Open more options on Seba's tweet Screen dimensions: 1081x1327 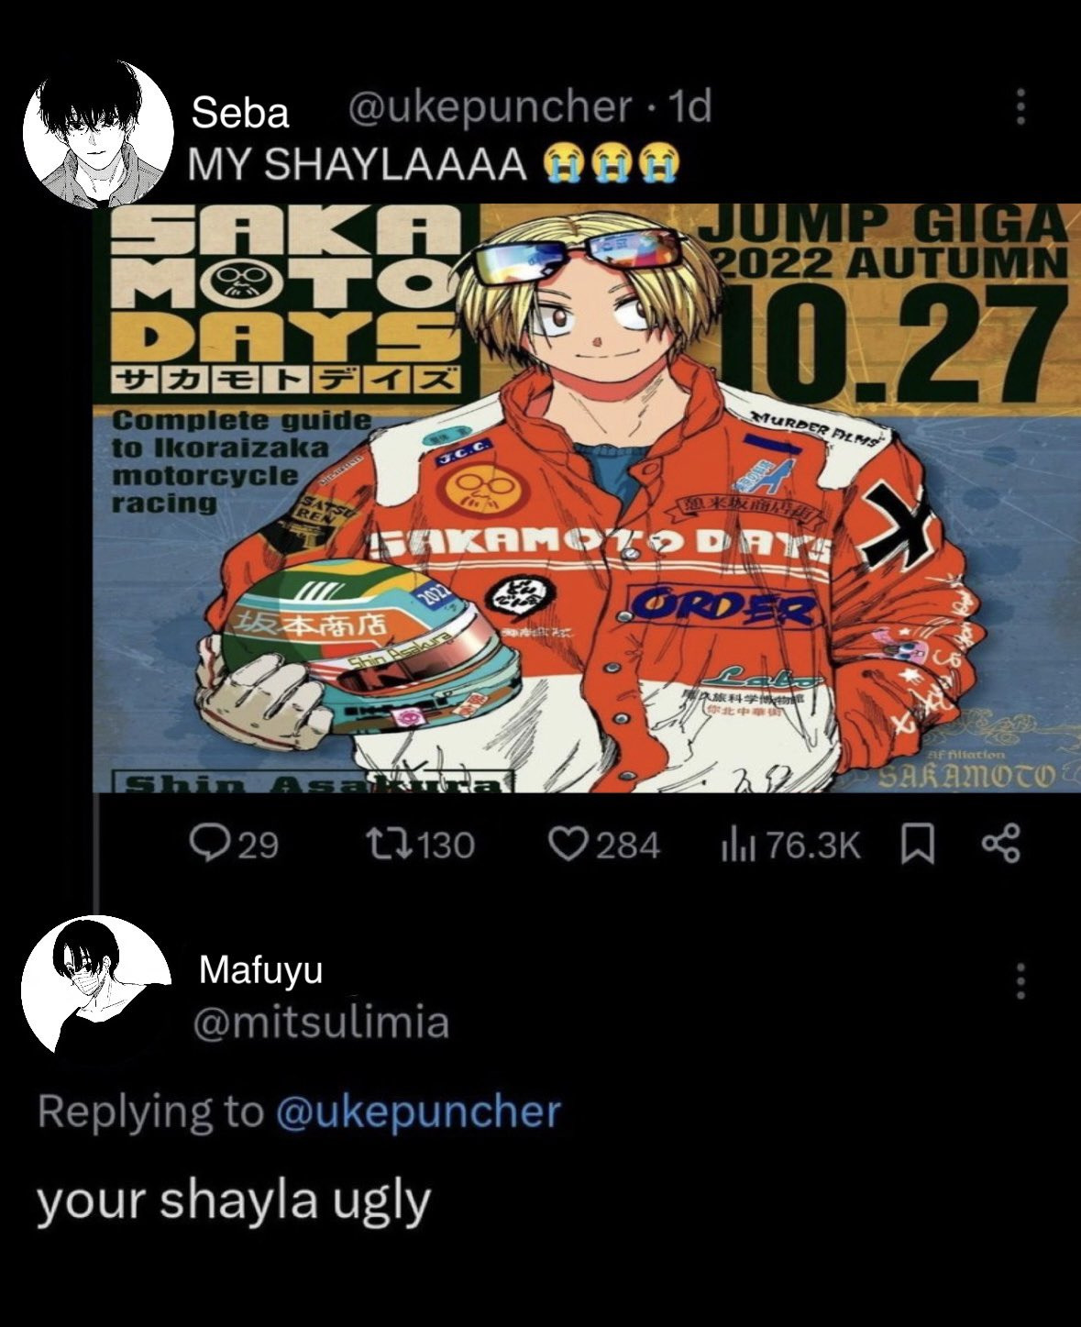click(x=1020, y=108)
